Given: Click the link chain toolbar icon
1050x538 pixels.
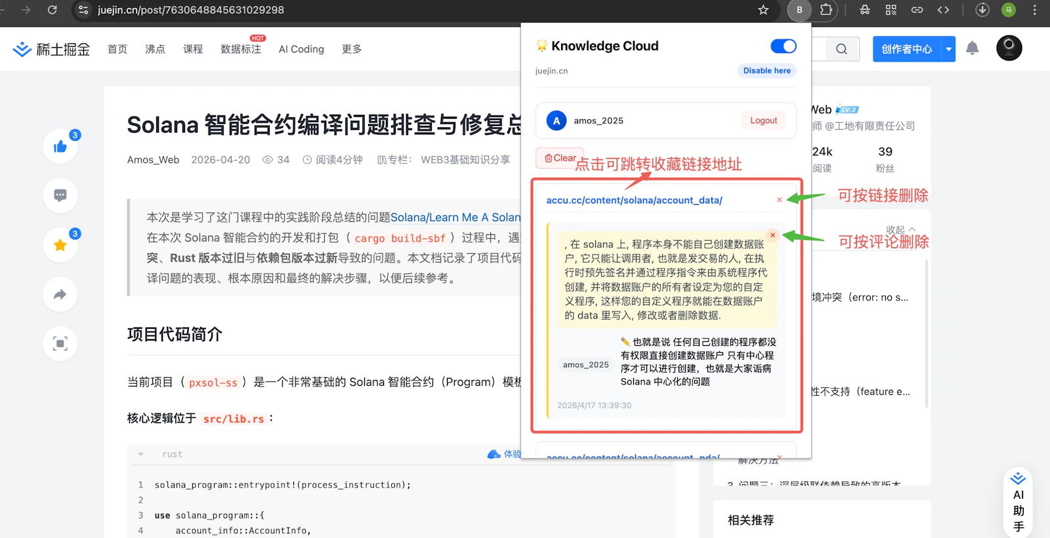Looking at the screenshot, I should (x=917, y=10).
